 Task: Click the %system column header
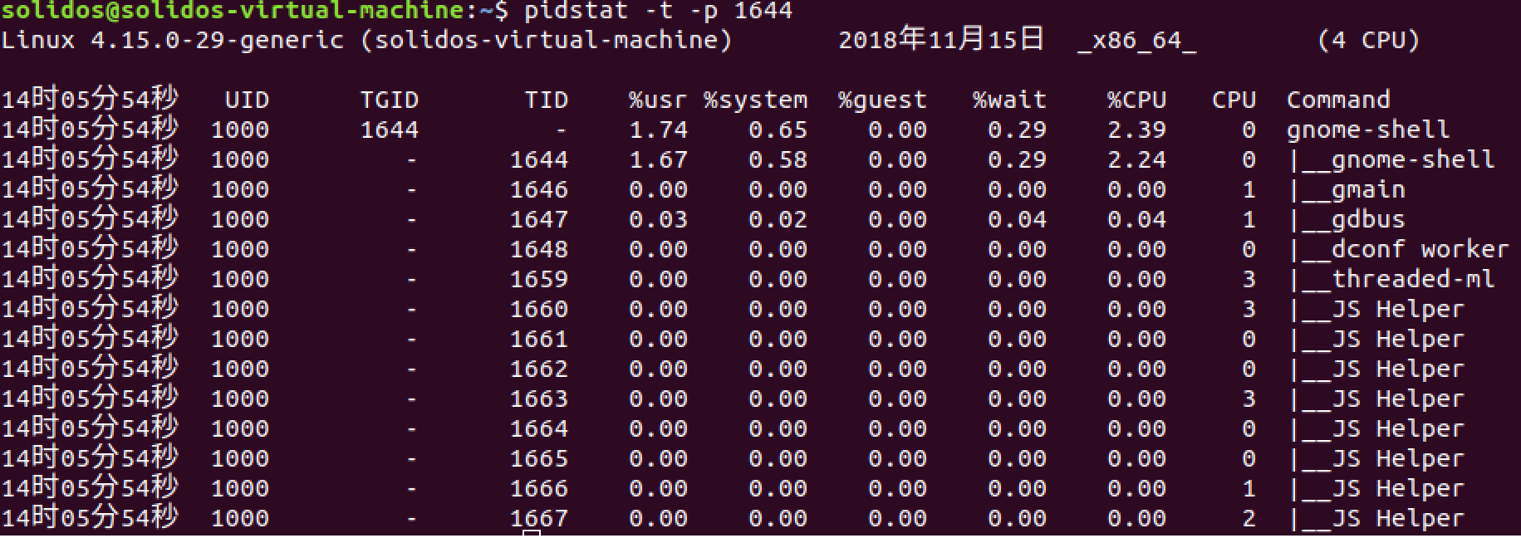755,100
